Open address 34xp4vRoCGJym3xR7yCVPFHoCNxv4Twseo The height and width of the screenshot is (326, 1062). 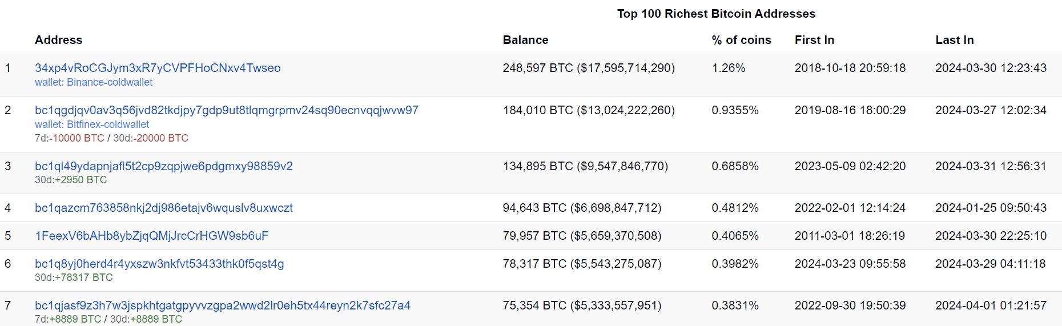158,68
